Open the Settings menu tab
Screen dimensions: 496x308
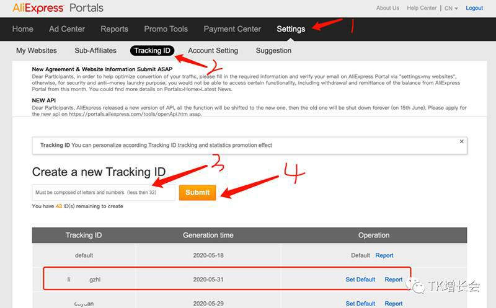291,29
